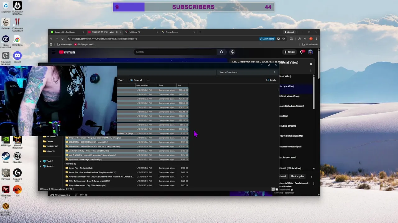Viewport: 398px width, 223px height.
Task: Open the Walkthrough bookmarks folder
Action: [x=64, y=44]
